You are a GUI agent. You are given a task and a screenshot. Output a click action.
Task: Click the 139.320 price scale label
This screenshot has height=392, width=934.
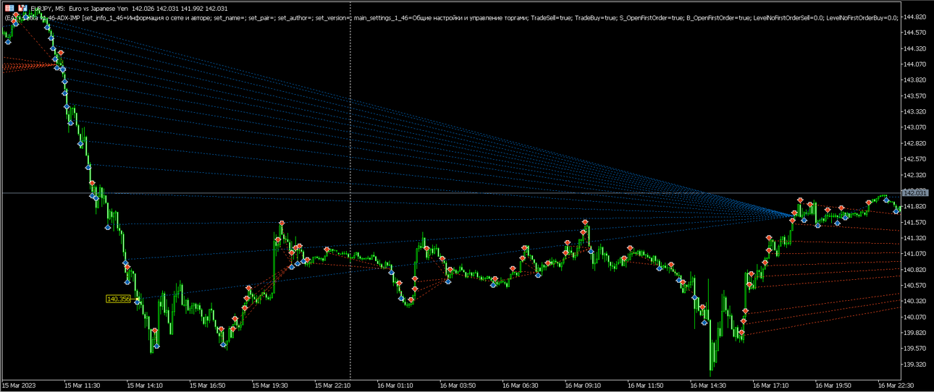click(915, 365)
